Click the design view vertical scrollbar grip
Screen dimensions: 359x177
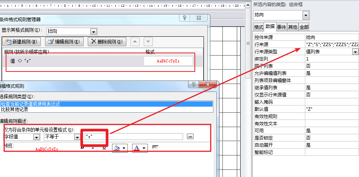tap(248, 43)
